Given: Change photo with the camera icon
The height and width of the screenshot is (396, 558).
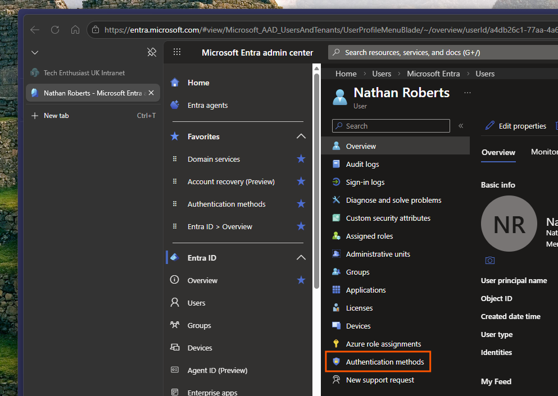Looking at the screenshot, I should pos(490,261).
